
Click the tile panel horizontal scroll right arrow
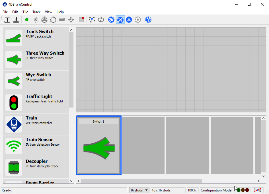(259, 181)
